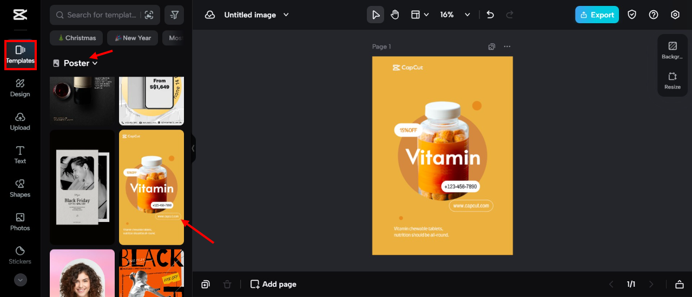Select the +123-456-7890 phone label on canvas
The width and height of the screenshot is (692, 297).
[x=460, y=187]
